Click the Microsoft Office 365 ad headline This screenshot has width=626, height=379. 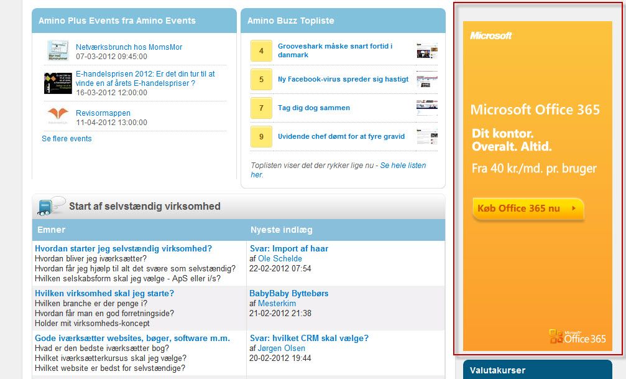pos(535,110)
